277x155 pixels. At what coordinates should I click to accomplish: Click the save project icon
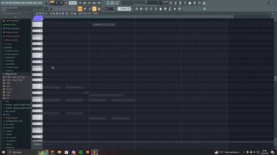click(190, 3)
